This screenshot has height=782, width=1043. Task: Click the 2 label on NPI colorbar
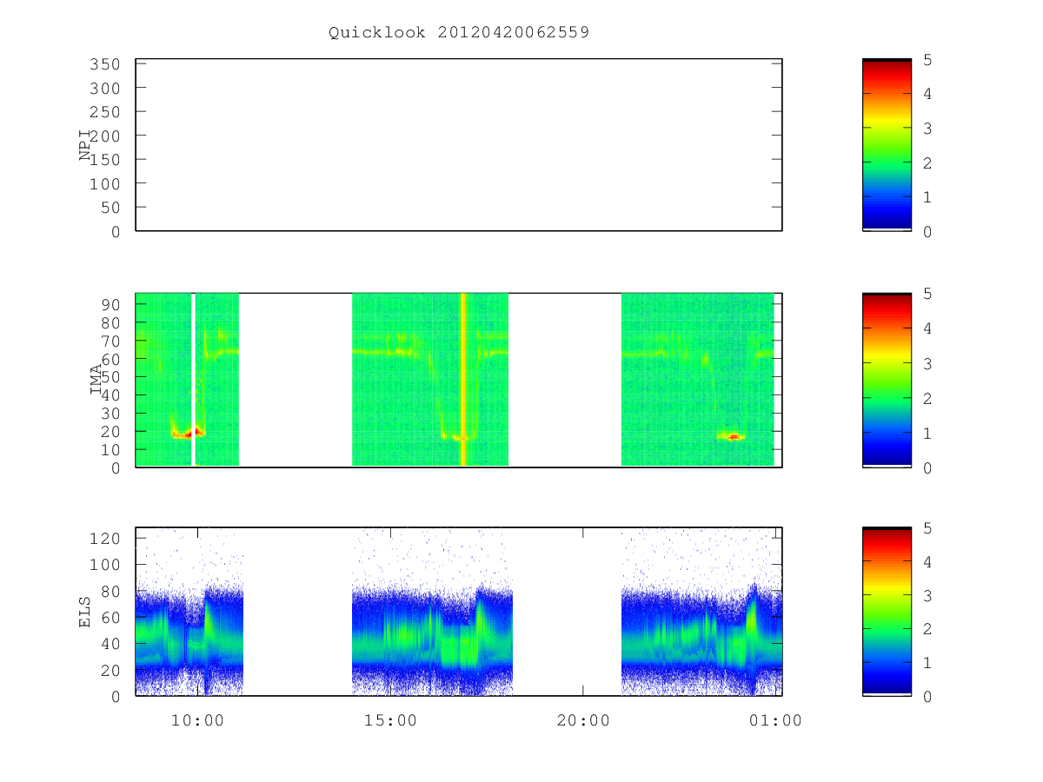click(x=928, y=162)
